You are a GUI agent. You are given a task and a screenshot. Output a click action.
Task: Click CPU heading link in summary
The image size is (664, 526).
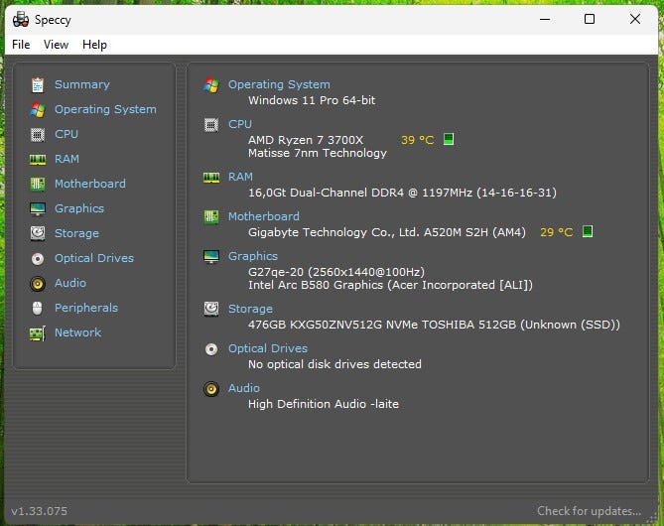[240, 124]
